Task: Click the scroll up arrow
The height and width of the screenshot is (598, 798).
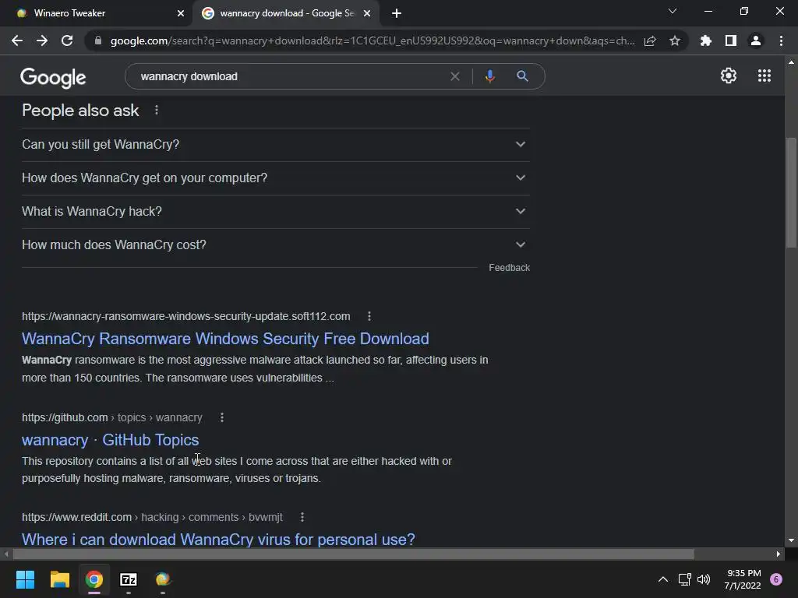Action: pyautogui.click(x=791, y=62)
